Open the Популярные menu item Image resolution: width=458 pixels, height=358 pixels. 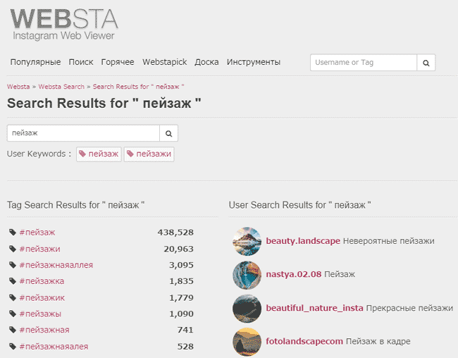[x=35, y=62]
